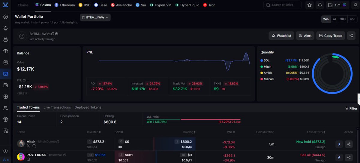Screen dimensions: 360x163
Task: Click the blue SOL legend dot
Action: coord(262,60)
